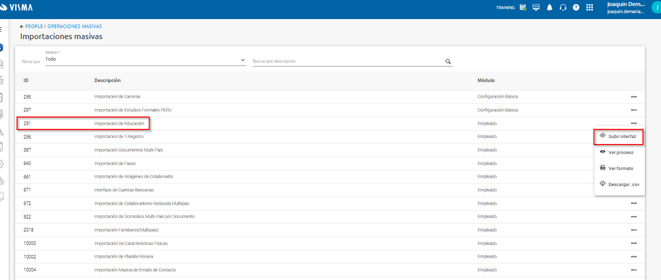Select Ver formato menu entry
Screen dimensions: 661x280
pyautogui.click(x=619, y=168)
